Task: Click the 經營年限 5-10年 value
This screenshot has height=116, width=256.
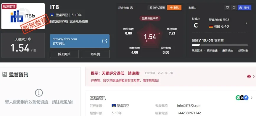Action: 117,113
